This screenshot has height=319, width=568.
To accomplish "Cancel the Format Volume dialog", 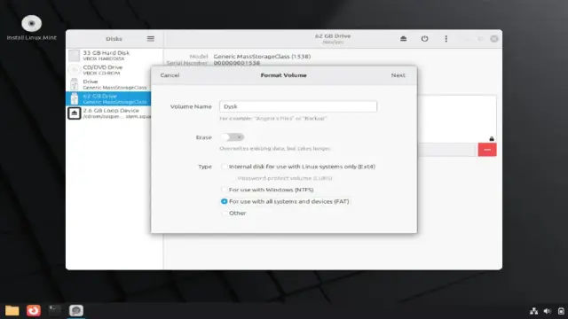I will coord(170,75).
